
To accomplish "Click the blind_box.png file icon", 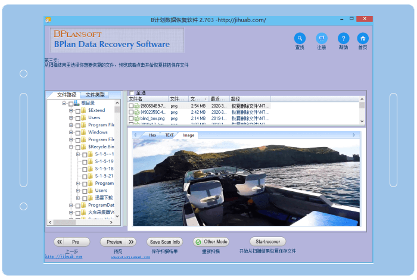I will tap(136, 119).
